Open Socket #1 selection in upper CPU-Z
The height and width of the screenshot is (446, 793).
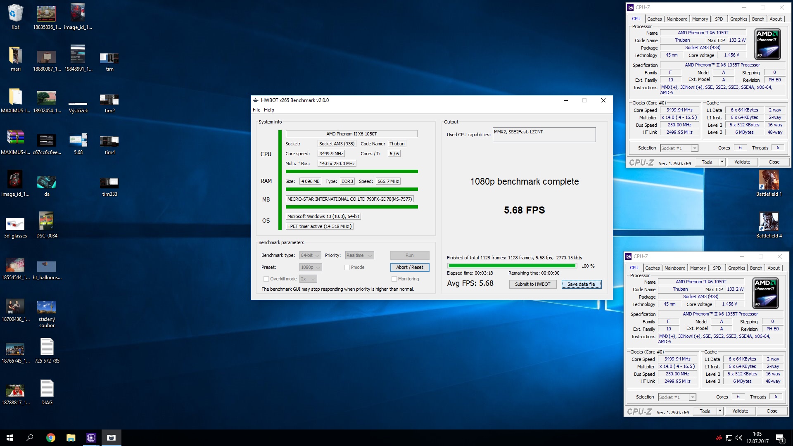pos(679,148)
